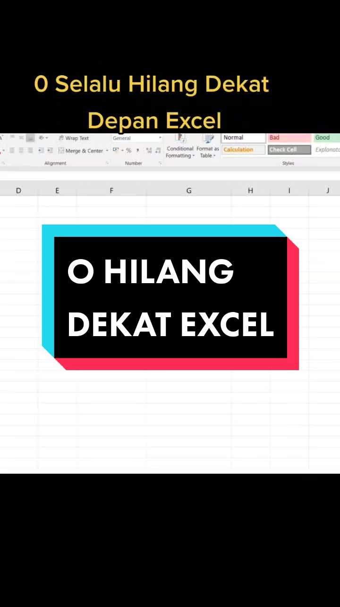340x607 pixels.
Task: Center text horizontally in the cell
Action: click(x=21, y=151)
